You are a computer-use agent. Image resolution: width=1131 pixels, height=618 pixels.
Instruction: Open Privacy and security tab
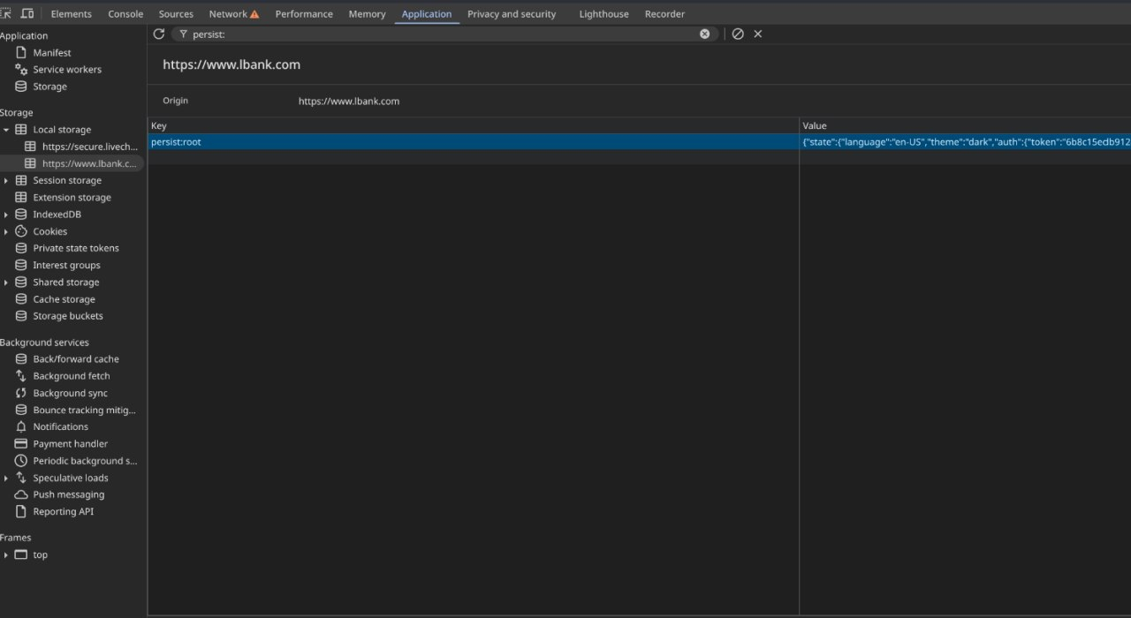[x=512, y=14]
